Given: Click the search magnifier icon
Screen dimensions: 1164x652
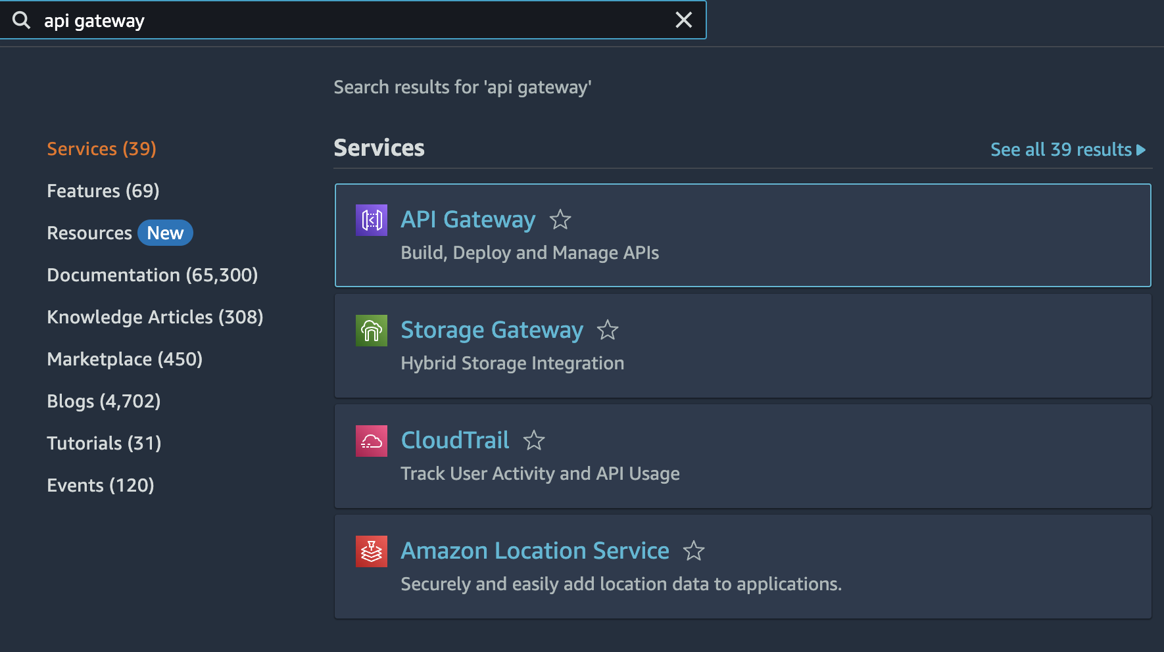Looking at the screenshot, I should (22, 20).
